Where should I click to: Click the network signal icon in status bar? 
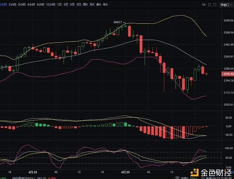pos(177,178)
